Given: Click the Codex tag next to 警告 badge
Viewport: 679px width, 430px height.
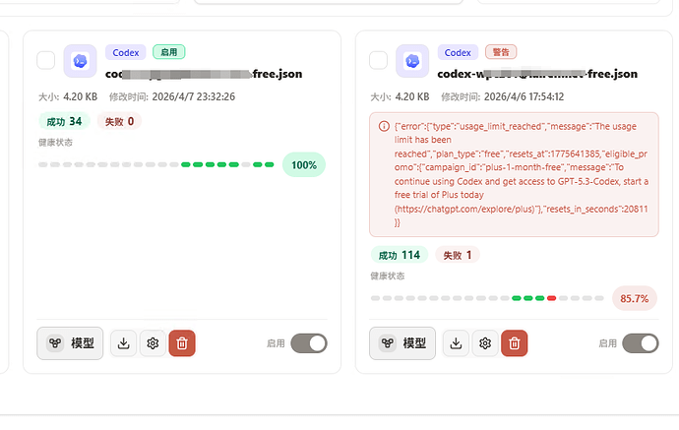Looking at the screenshot, I should (458, 52).
